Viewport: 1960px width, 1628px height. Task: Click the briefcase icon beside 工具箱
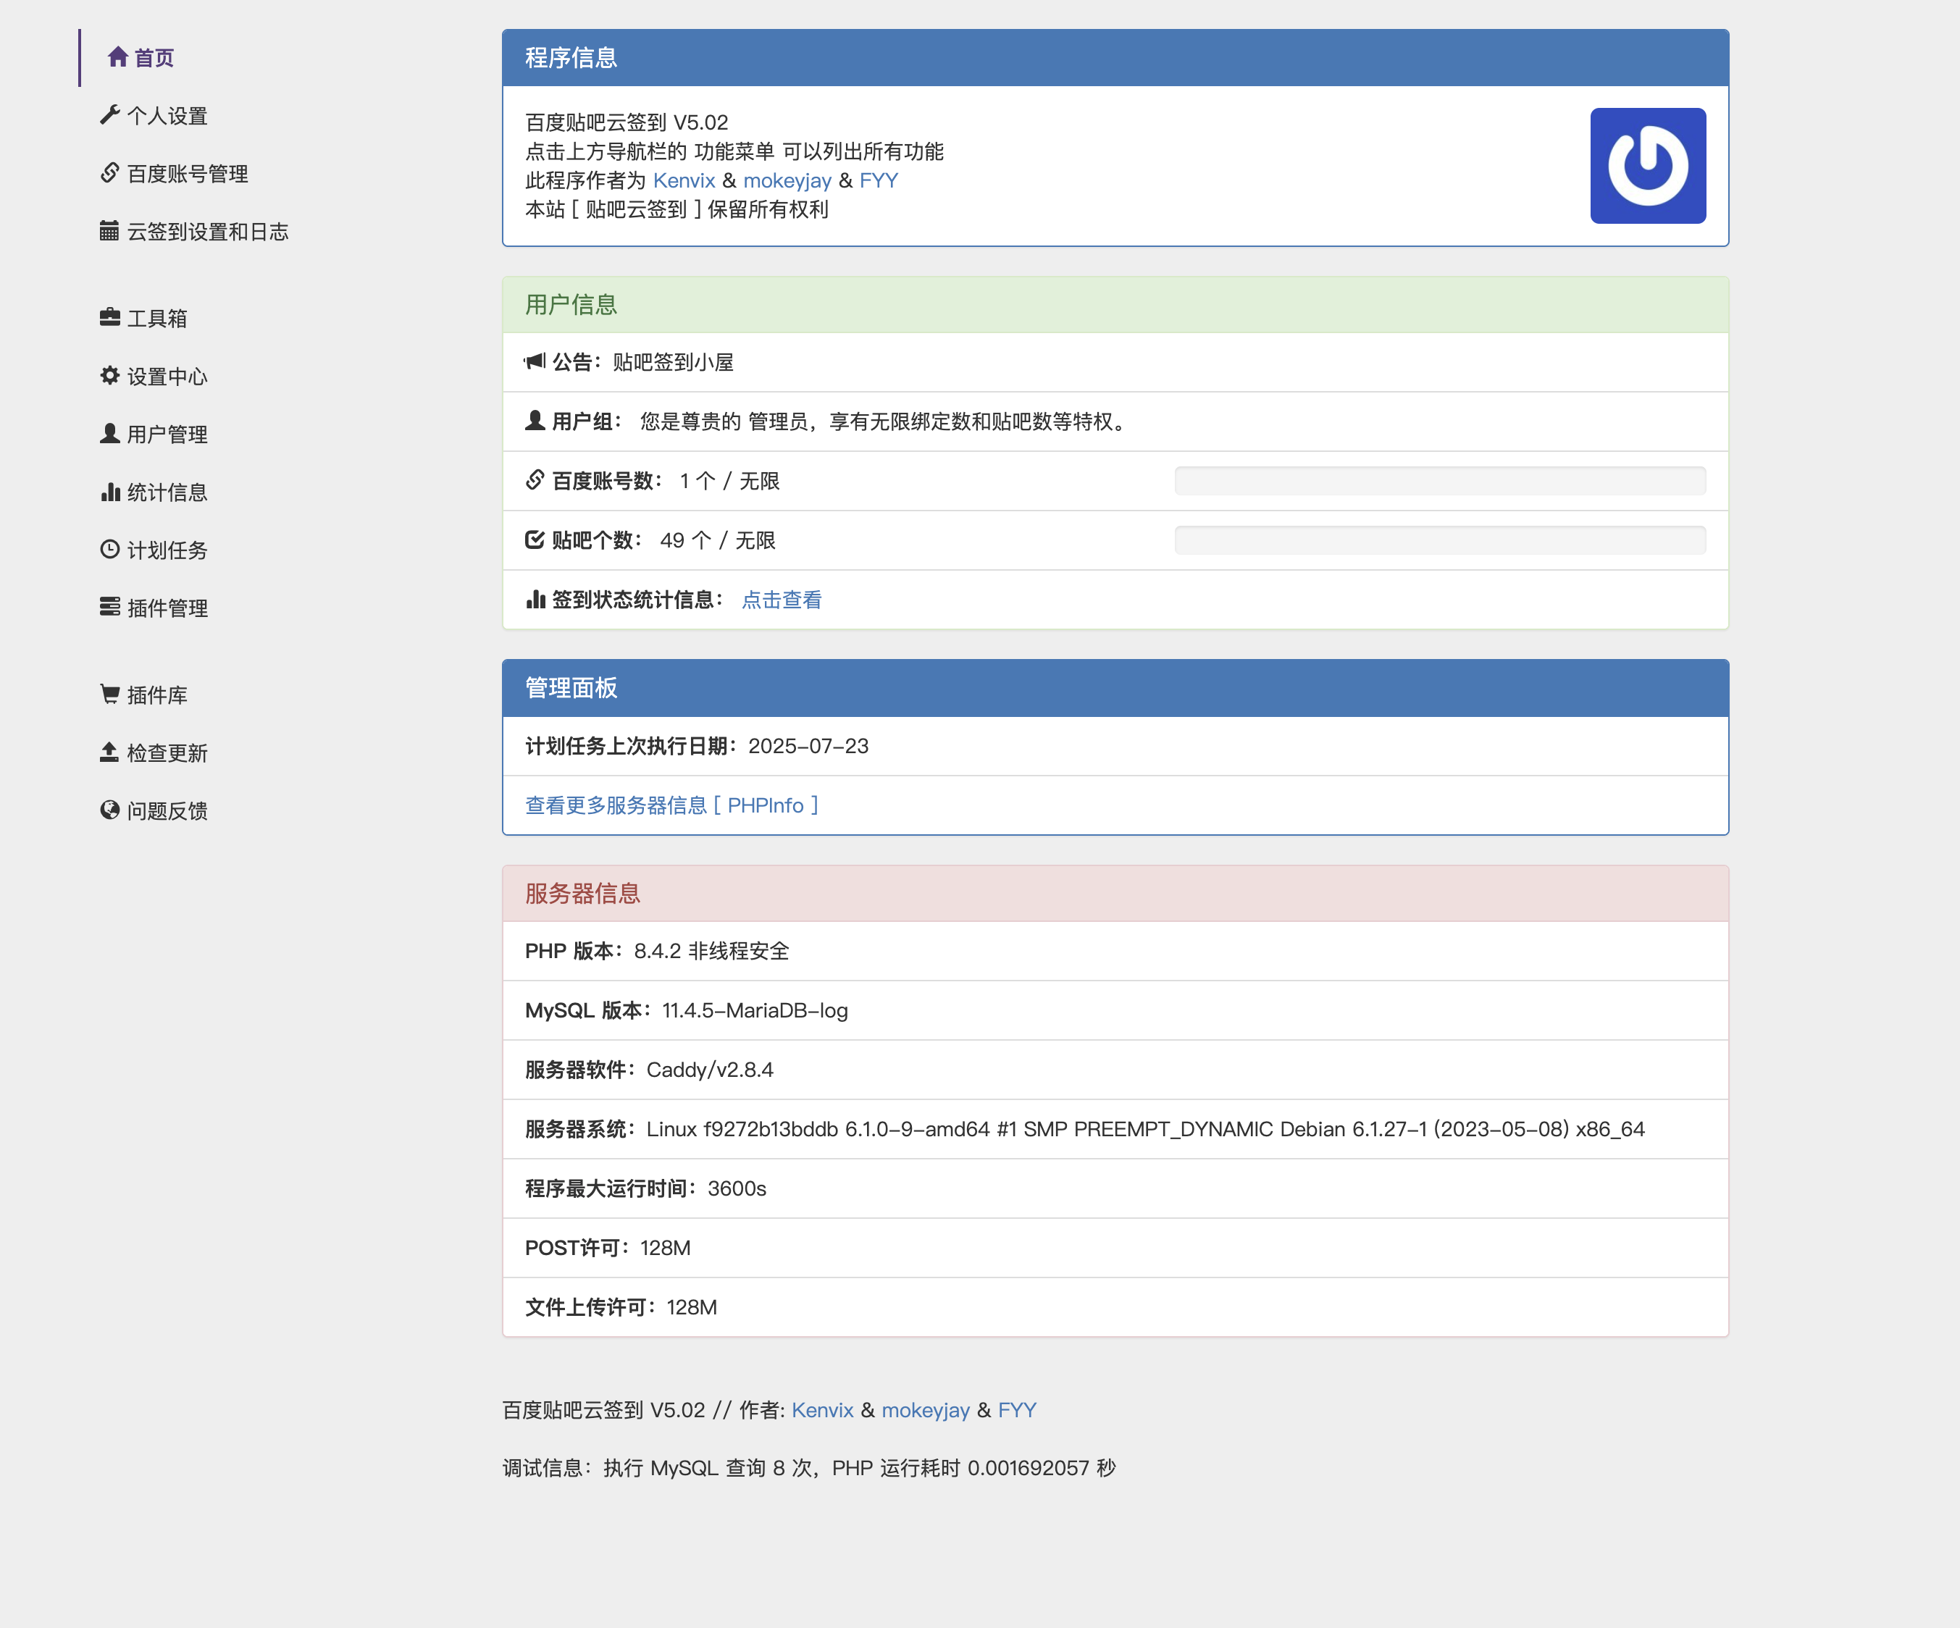click(110, 317)
